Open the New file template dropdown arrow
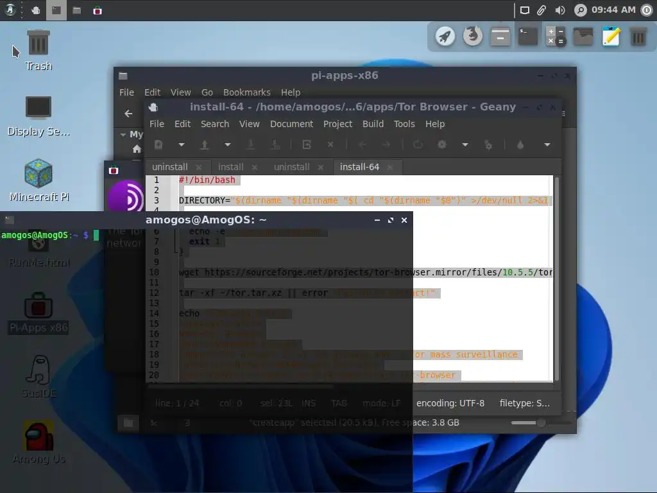 tap(182, 144)
